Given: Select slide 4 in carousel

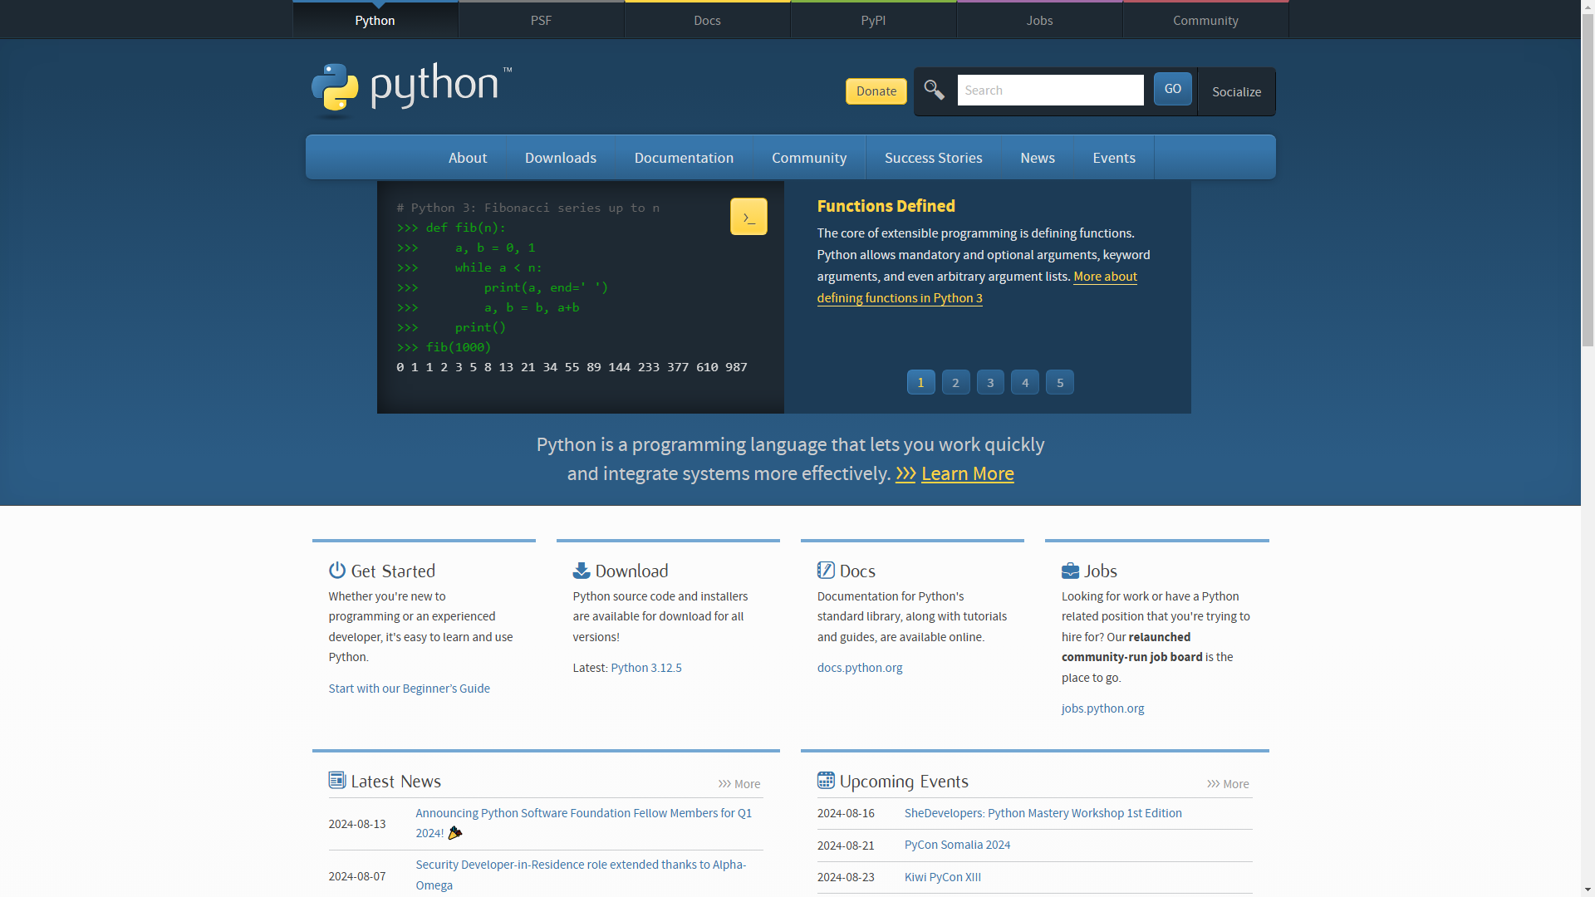Looking at the screenshot, I should [x=1025, y=383].
